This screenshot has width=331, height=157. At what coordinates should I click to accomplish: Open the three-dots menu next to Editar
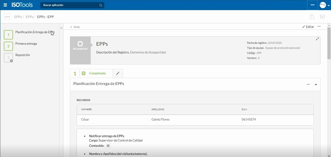pyautogui.click(x=319, y=26)
